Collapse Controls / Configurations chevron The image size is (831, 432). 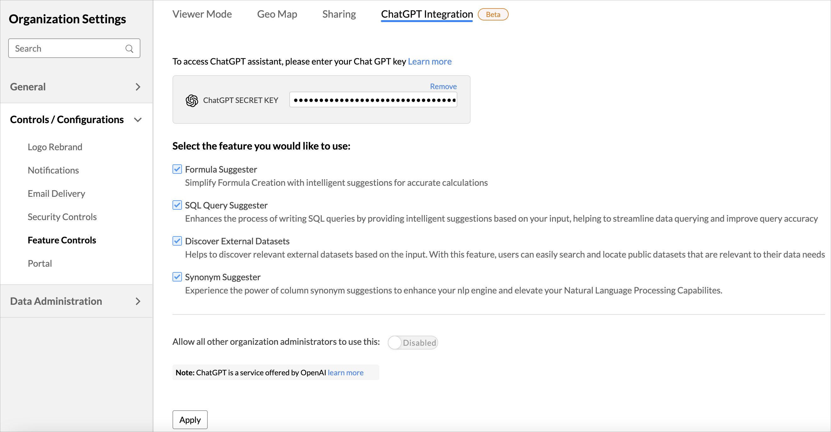[138, 120]
